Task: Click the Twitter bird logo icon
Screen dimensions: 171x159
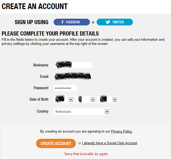Action: pyautogui.click(x=108, y=22)
